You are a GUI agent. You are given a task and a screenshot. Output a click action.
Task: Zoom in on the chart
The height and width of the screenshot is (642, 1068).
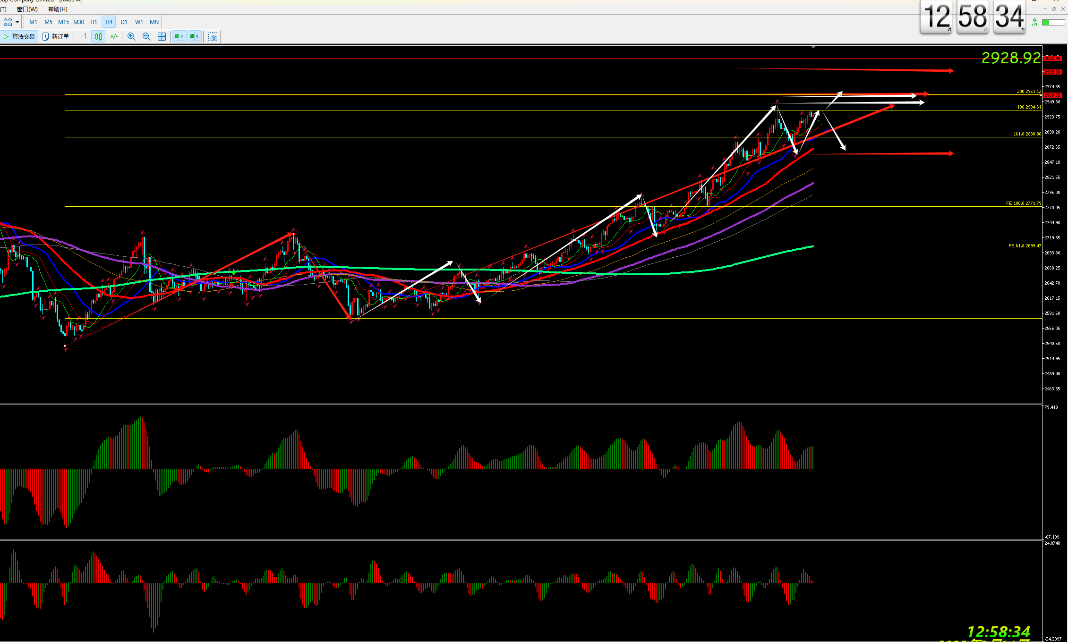click(x=131, y=37)
